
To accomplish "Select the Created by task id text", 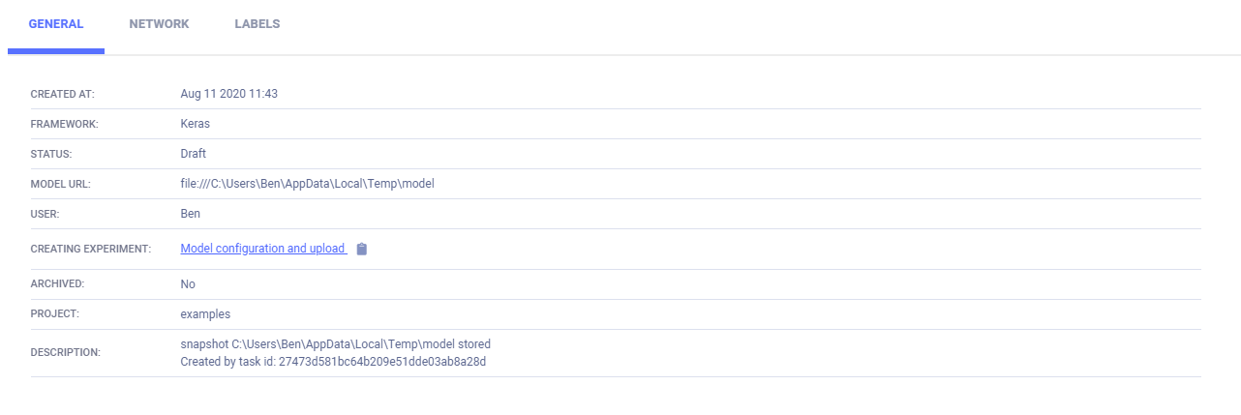I will click(x=333, y=362).
